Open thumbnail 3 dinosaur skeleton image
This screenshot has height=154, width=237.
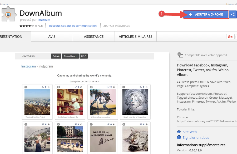point(103,102)
